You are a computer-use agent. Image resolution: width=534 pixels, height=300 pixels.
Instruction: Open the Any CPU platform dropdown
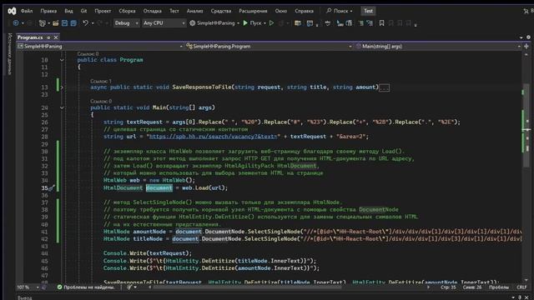pyautogui.click(x=164, y=23)
